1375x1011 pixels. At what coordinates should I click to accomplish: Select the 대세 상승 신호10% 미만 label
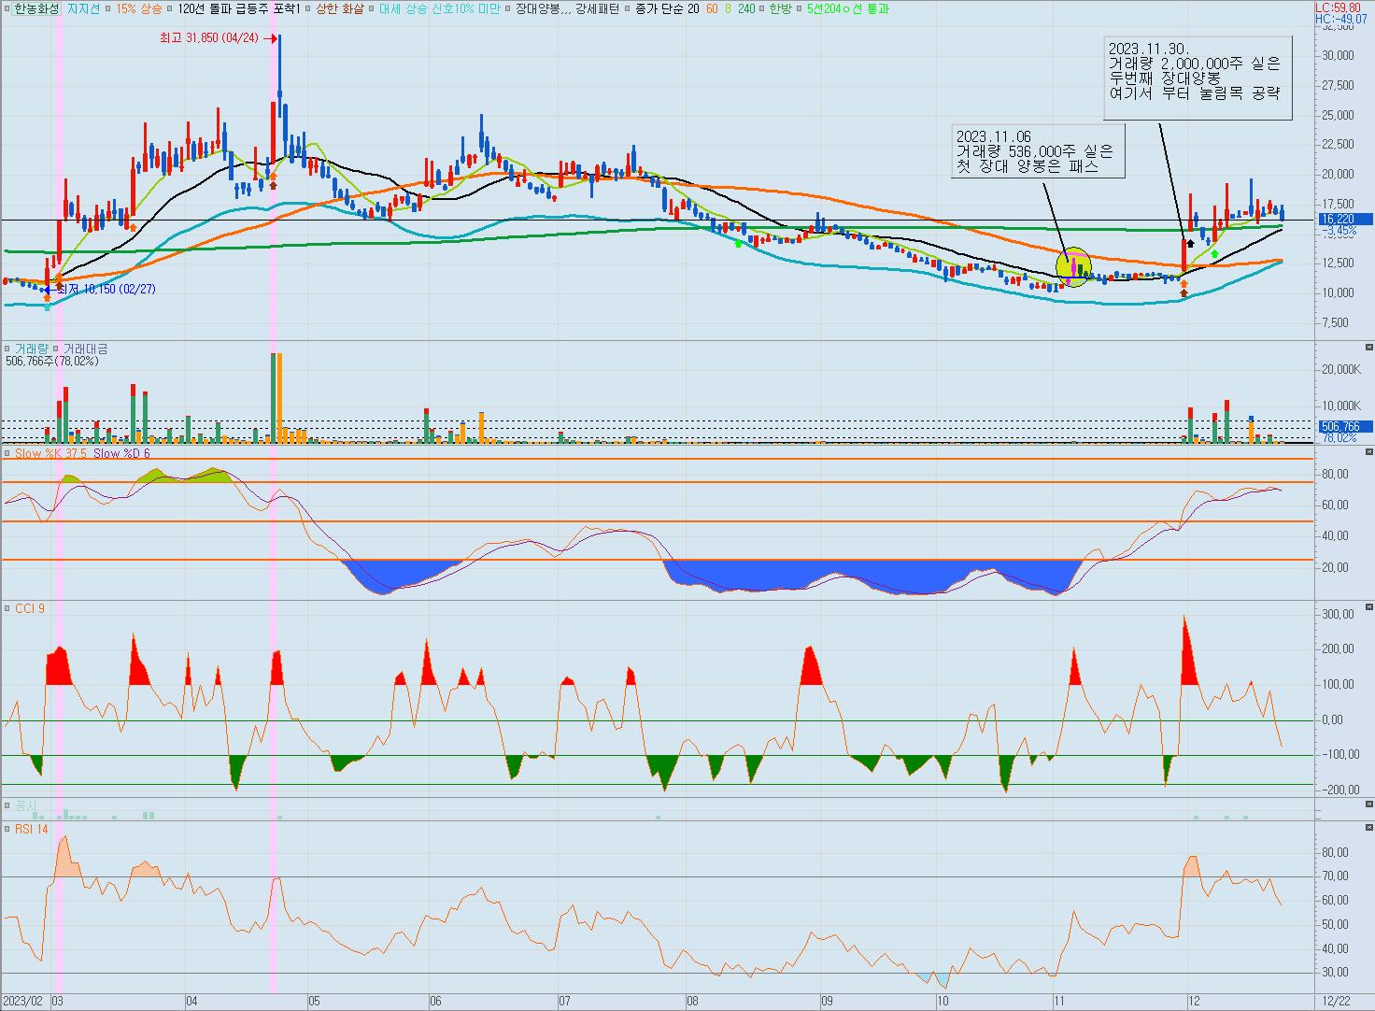[x=439, y=8]
